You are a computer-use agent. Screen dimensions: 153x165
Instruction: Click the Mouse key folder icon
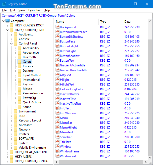click(x=20, y=89)
